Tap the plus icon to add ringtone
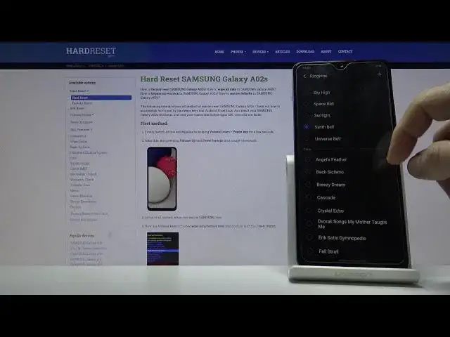 (x=380, y=74)
